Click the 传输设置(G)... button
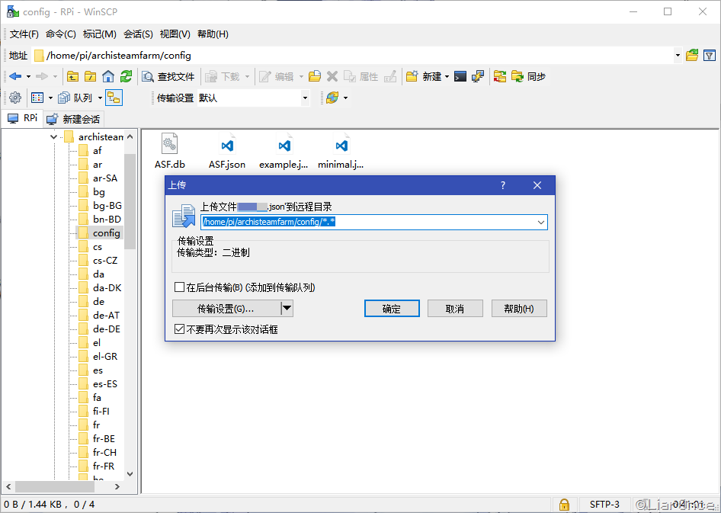Image resolution: width=721 pixels, height=513 pixels. point(226,309)
